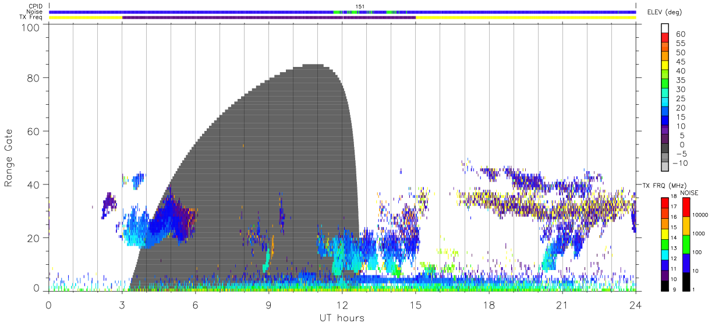Click x-axis tick label '9'
The height and width of the screenshot is (330, 715).
[268, 305]
